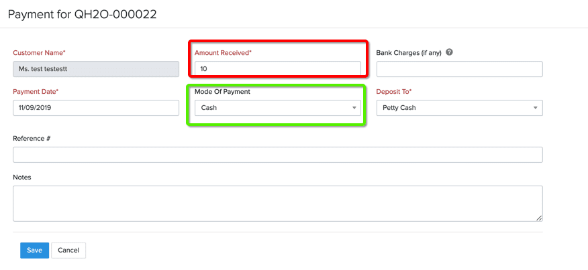Click the Save button
This screenshot has height=270, width=588.
pos(34,250)
